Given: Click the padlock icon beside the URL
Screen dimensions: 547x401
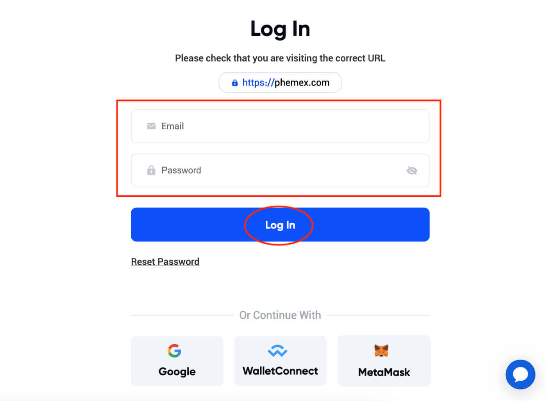Looking at the screenshot, I should tap(235, 82).
